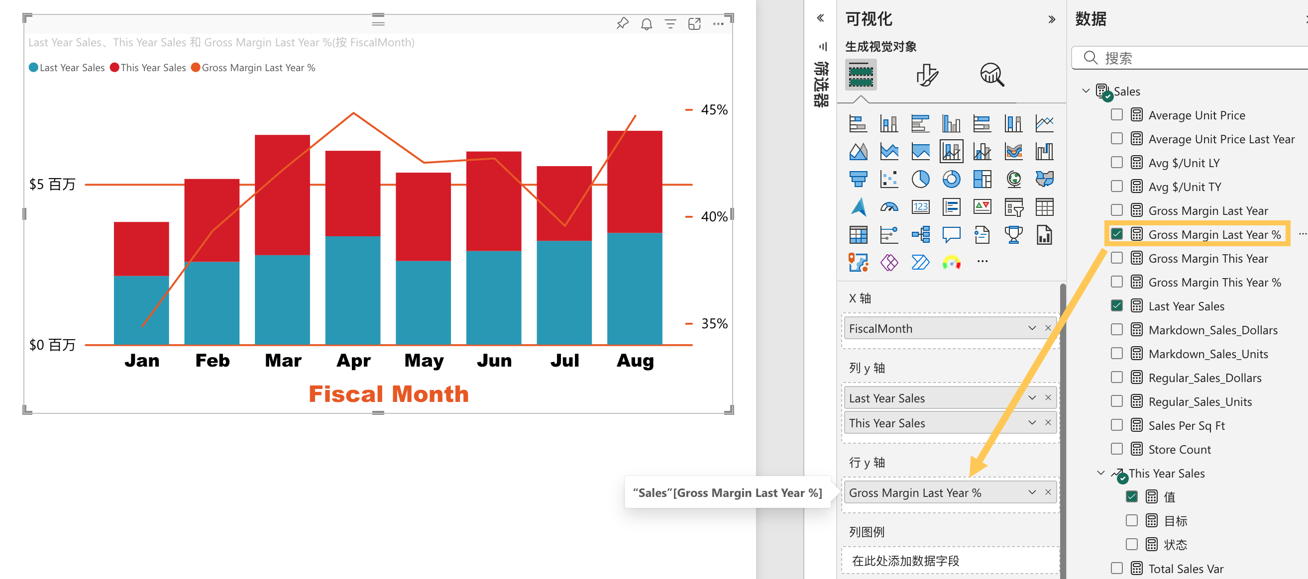Choose the treemap visual
Viewport: 1308px width, 579px height.
pos(982,179)
